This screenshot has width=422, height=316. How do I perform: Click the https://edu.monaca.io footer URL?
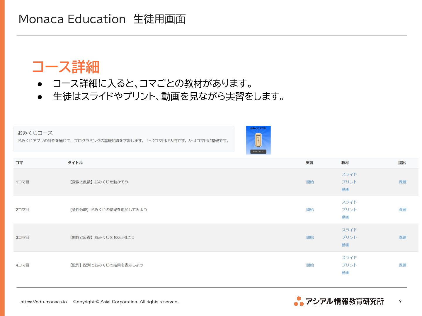[x=44, y=302]
